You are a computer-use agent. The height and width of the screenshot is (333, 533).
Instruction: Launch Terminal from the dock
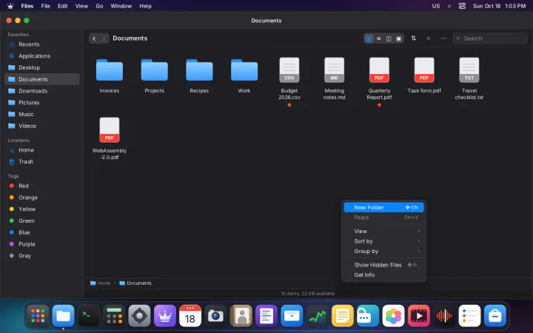click(89, 316)
